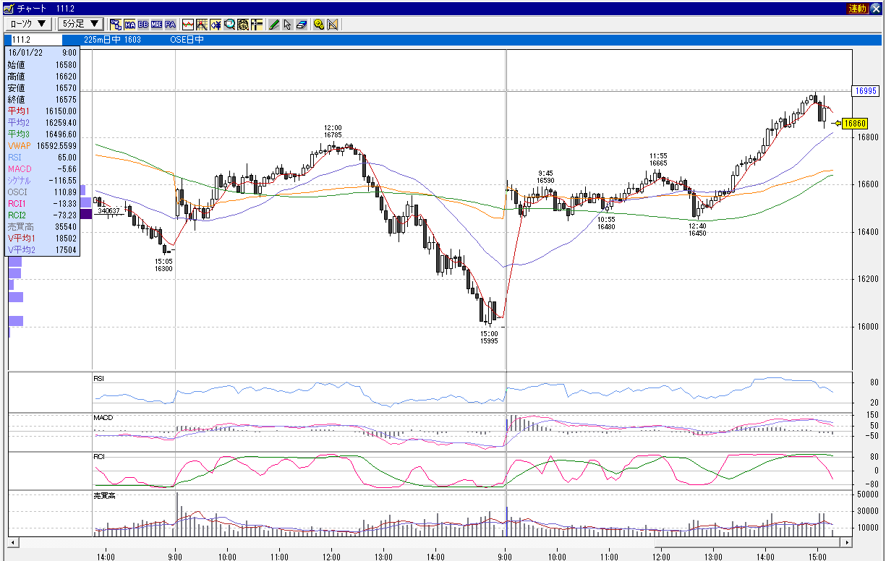
Task: Click the 16995 price axis label
Action: click(865, 91)
